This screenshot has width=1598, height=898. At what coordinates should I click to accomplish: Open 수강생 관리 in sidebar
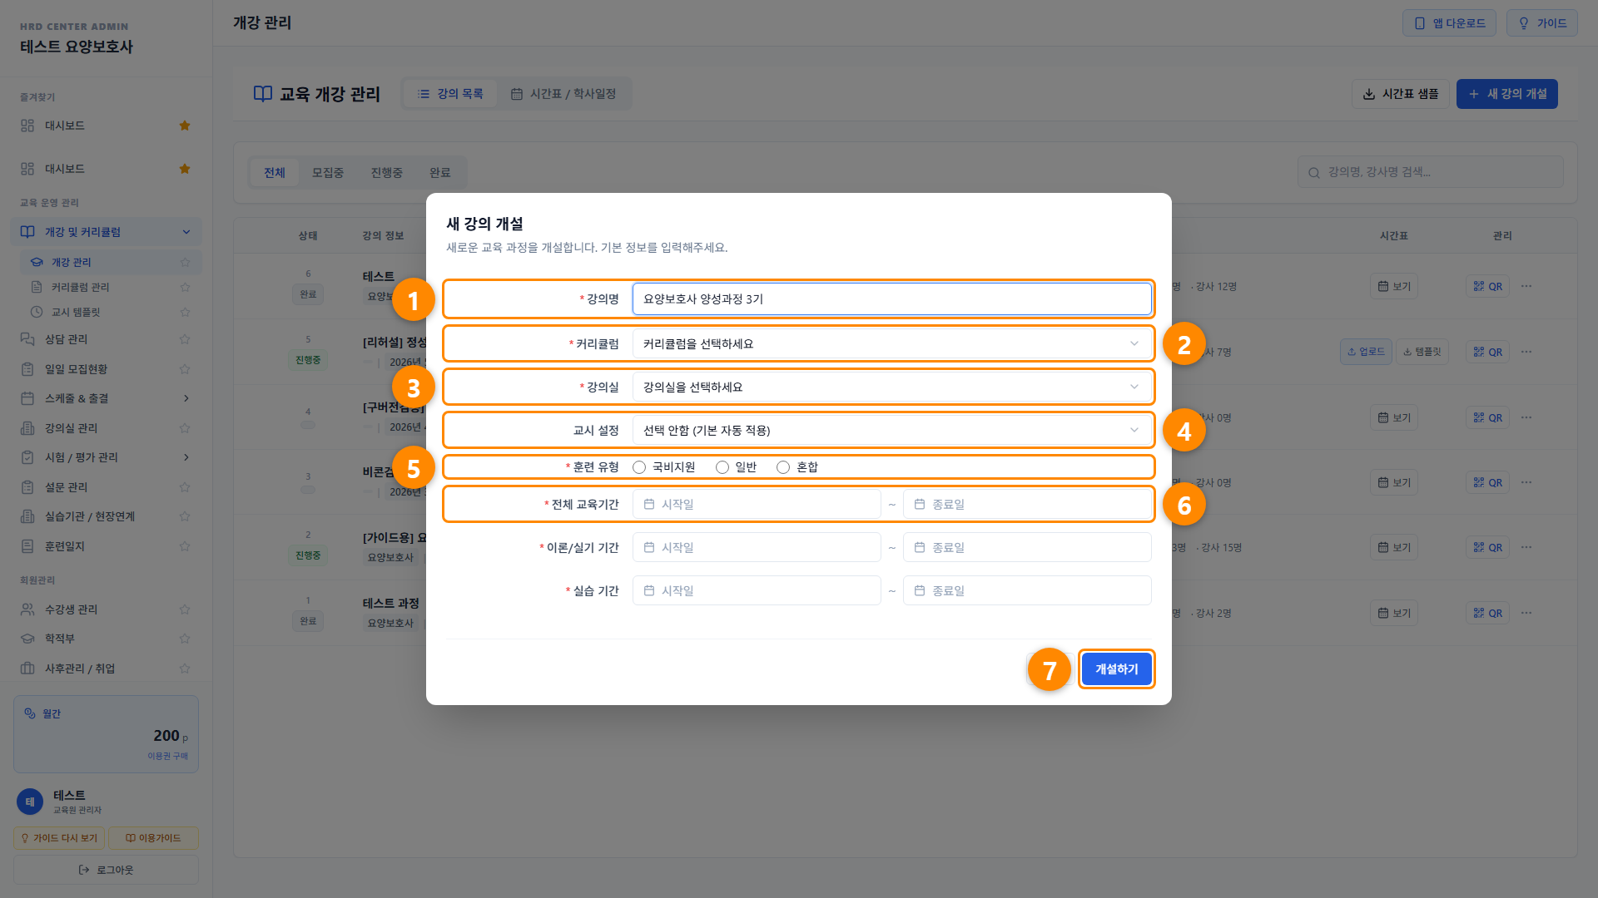(71, 609)
